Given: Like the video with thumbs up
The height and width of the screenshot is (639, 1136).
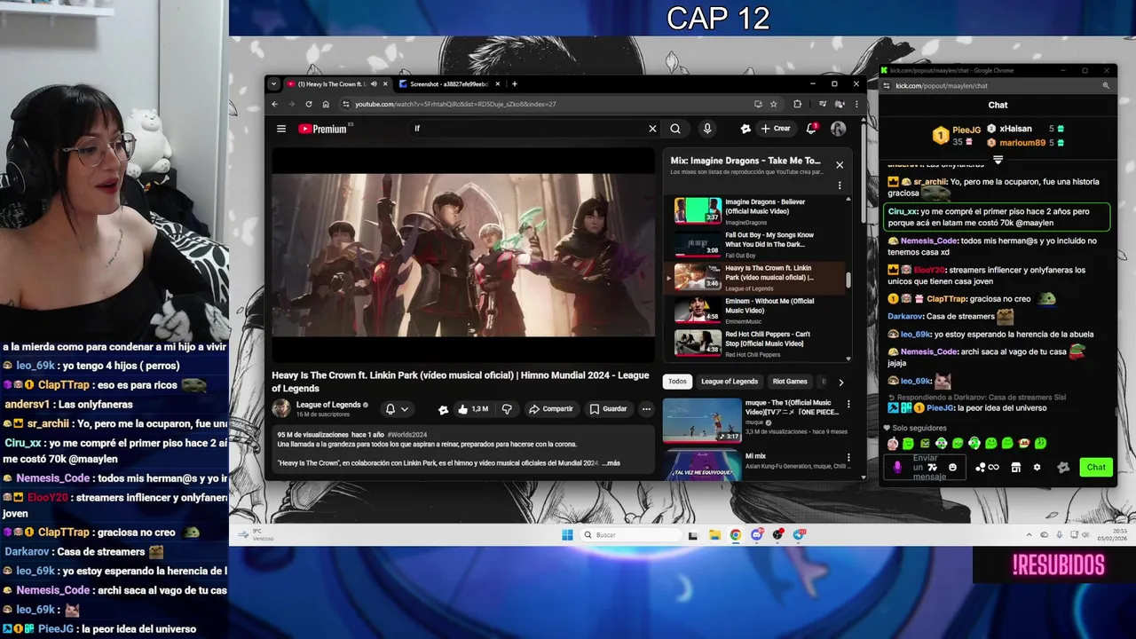Looking at the screenshot, I should 473,409.
